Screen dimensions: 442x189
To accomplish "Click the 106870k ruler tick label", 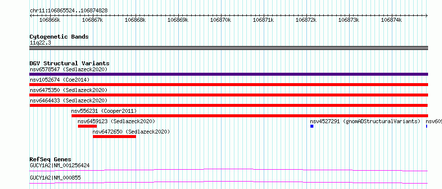I will click(221, 20).
